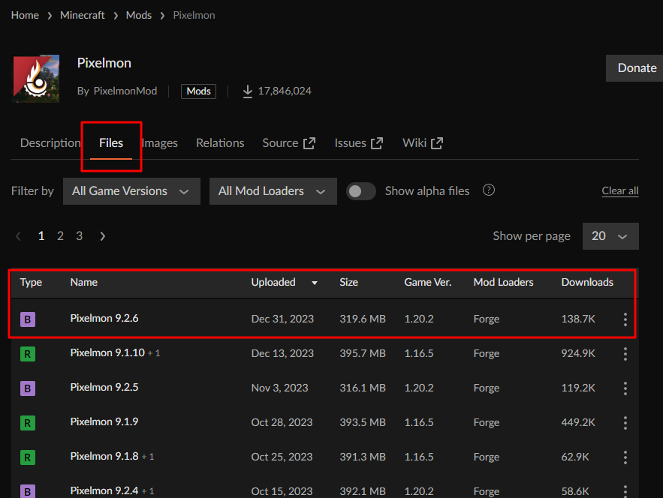Go to page 2 of files
This screenshot has width=663, height=498.
[61, 236]
